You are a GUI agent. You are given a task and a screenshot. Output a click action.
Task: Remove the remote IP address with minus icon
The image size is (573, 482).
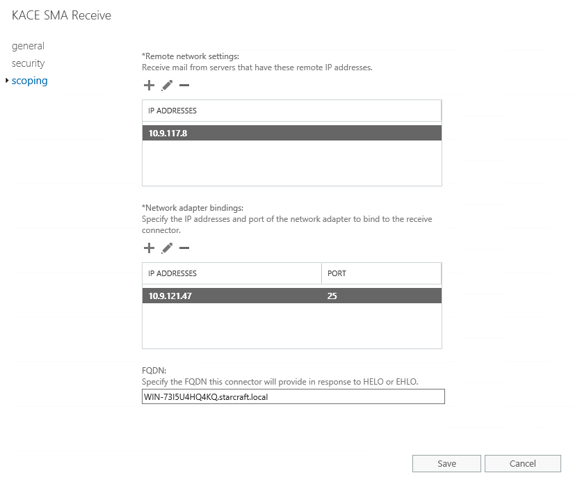(x=184, y=86)
